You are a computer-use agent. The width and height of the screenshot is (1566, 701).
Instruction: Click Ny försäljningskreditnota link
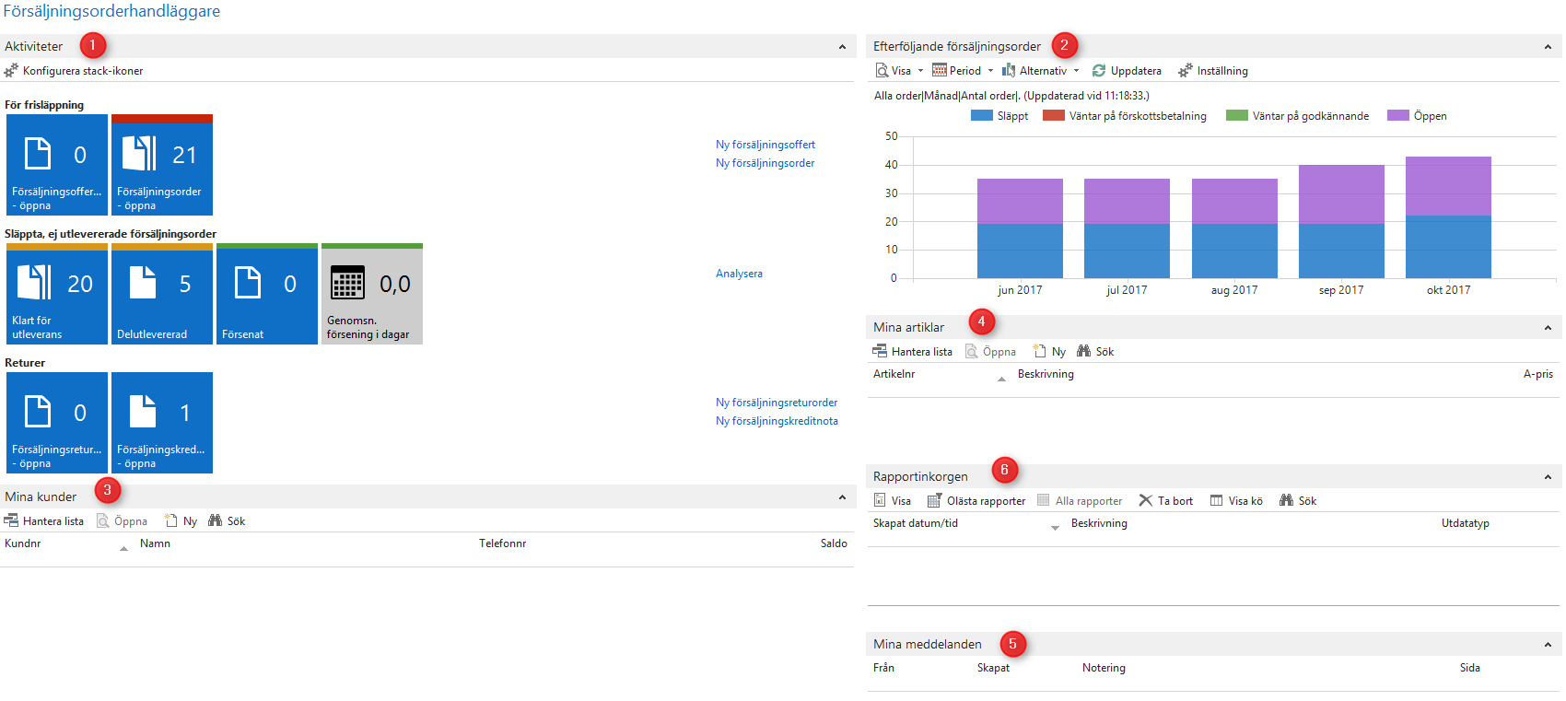click(777, 421)
